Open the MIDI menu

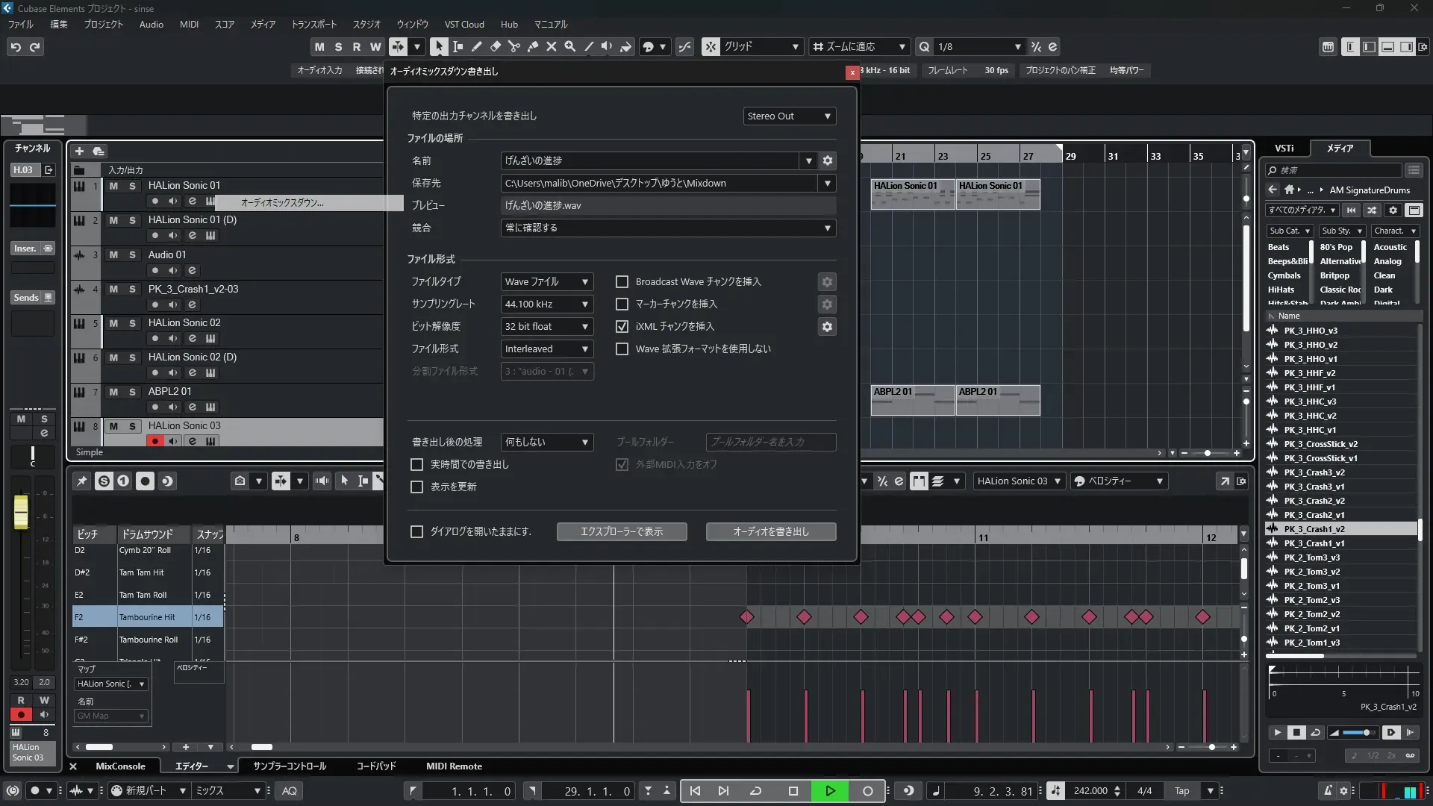(x=189, y=24)
